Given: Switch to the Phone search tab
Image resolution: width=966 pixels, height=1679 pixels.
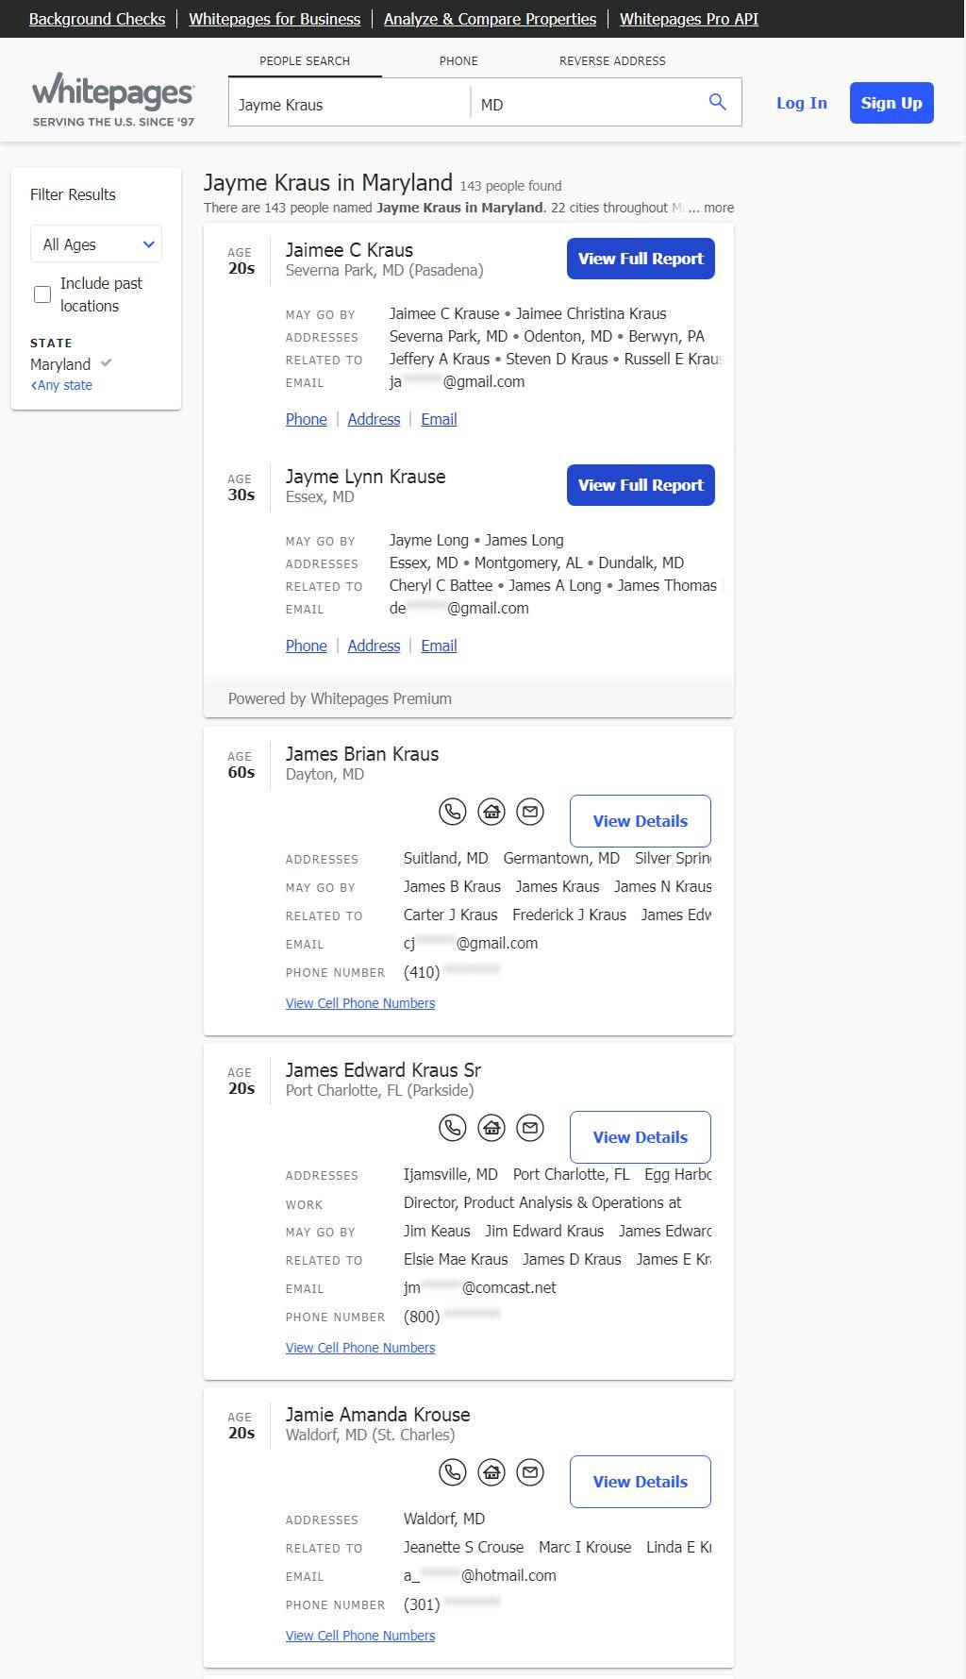Looking at the screenshot, I should point(458,61).
